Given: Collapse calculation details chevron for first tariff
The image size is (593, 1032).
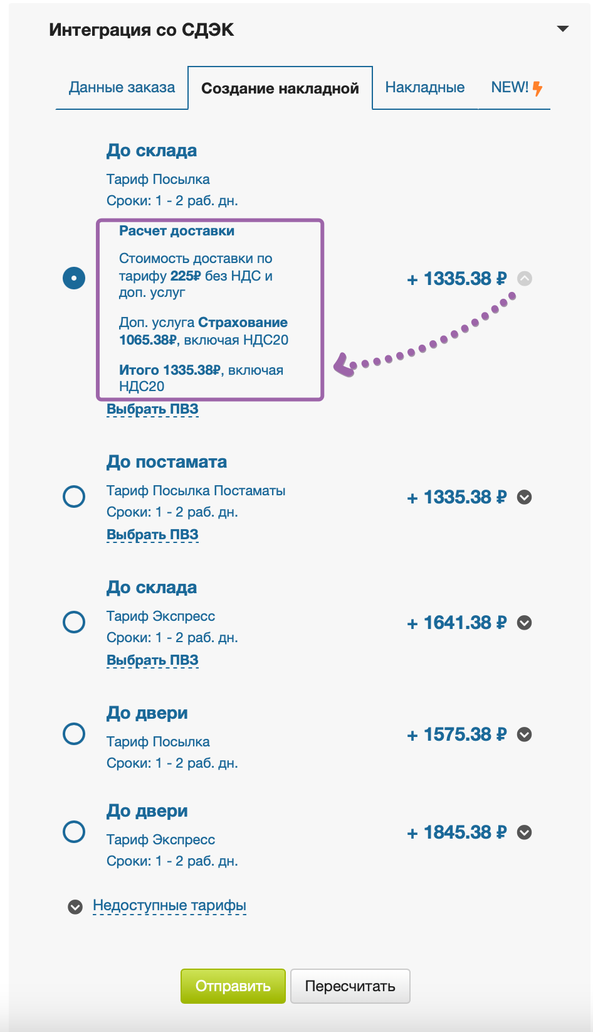Looking at the screenshot, I should (x=525, y=278).
